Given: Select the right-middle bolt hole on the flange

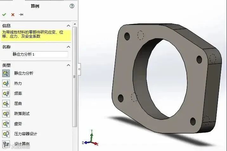Looking at the screenshot, I should (199, 59).
